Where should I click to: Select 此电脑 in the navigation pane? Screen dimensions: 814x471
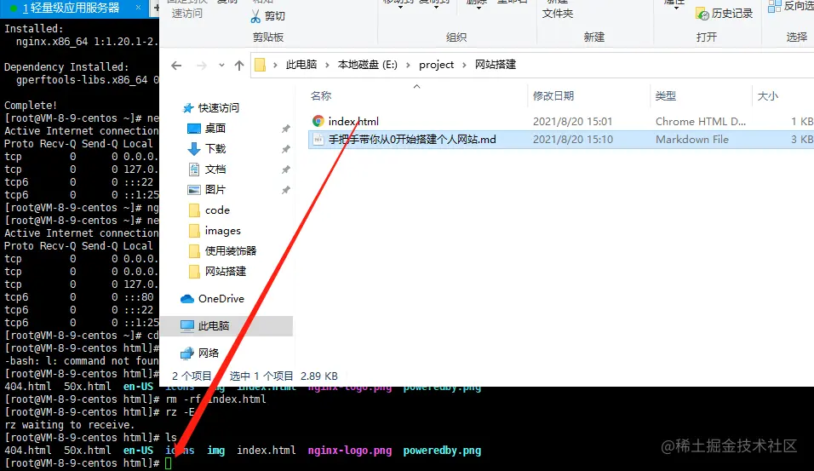(x=214, y=325)
